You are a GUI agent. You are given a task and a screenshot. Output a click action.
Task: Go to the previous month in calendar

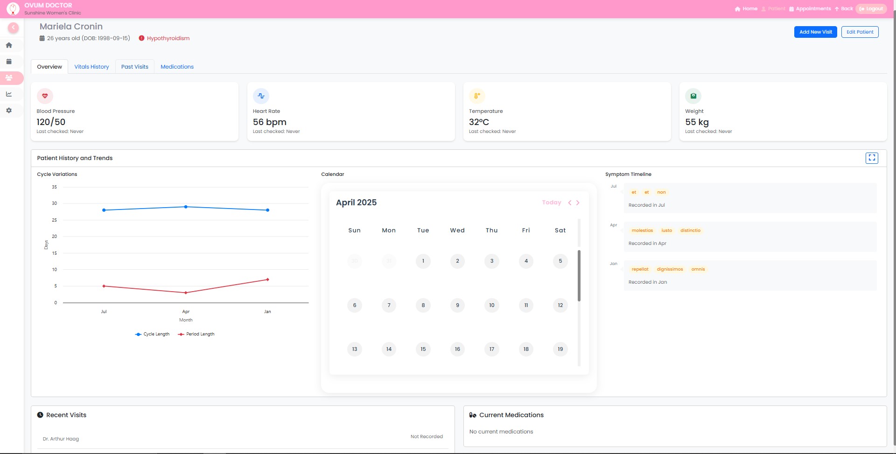pos(569,203)
